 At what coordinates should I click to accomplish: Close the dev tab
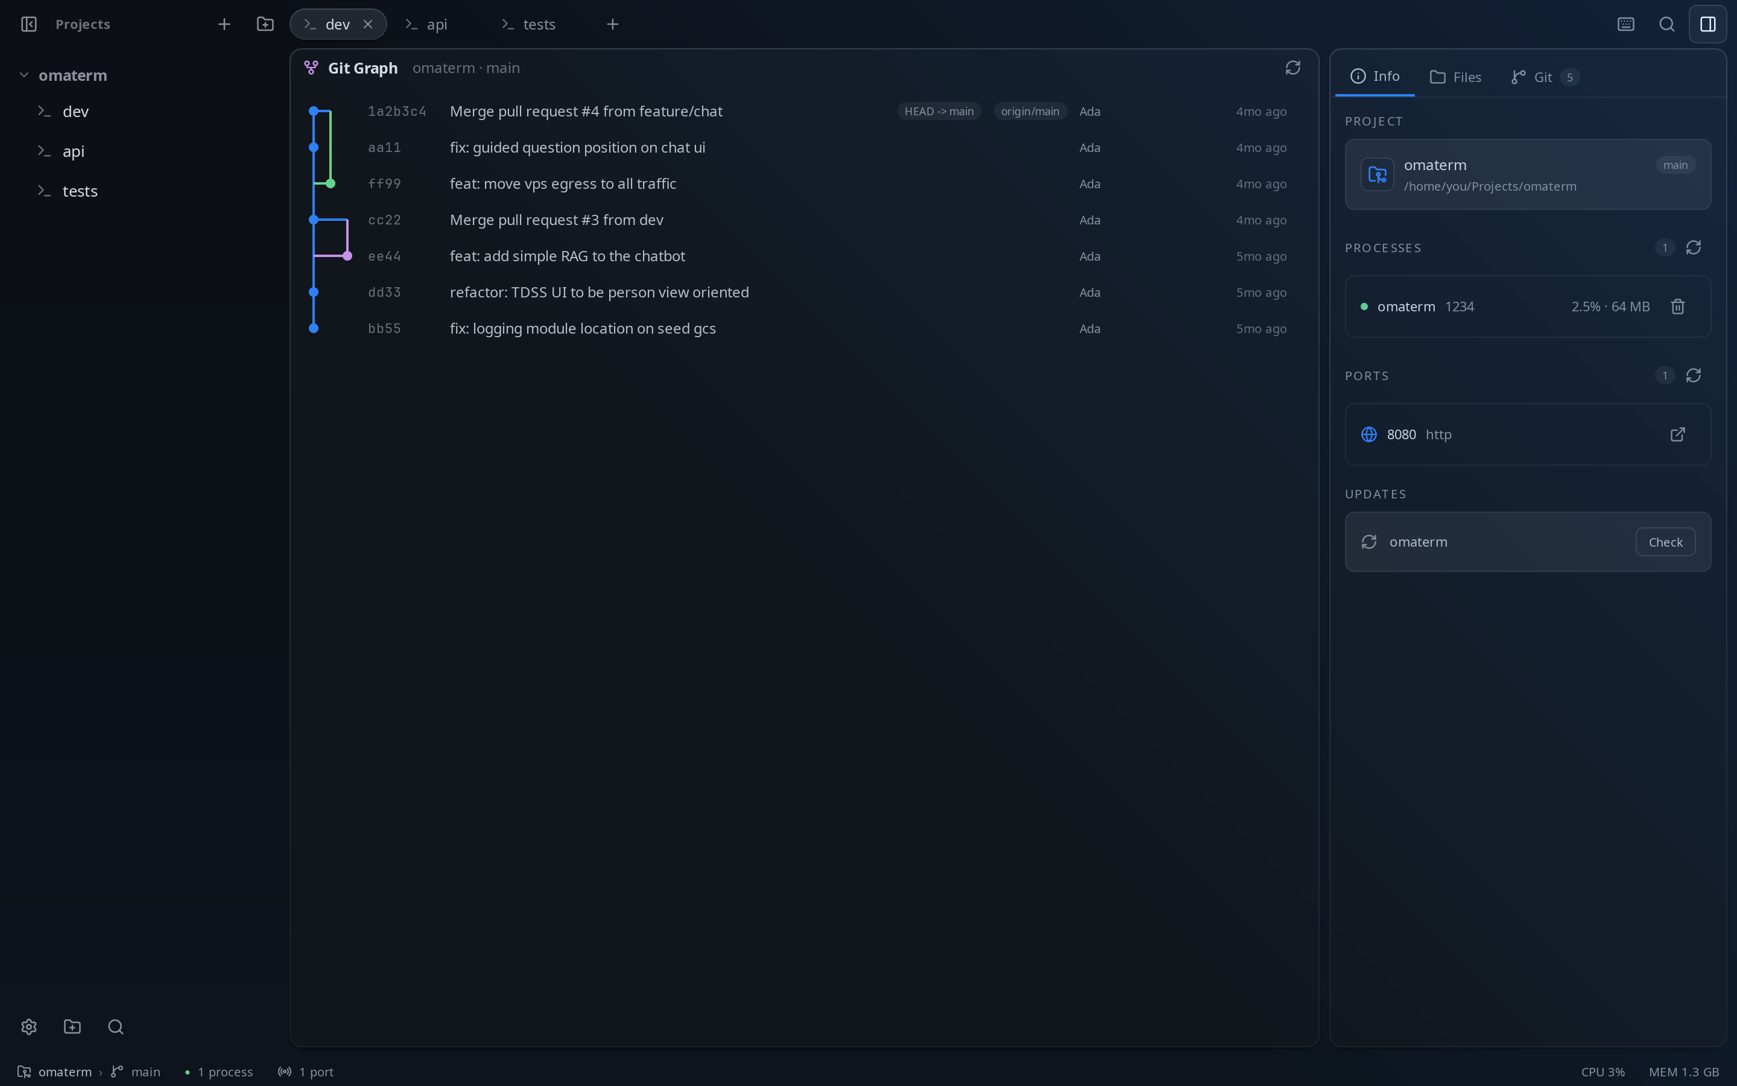[x=367, y=24]
